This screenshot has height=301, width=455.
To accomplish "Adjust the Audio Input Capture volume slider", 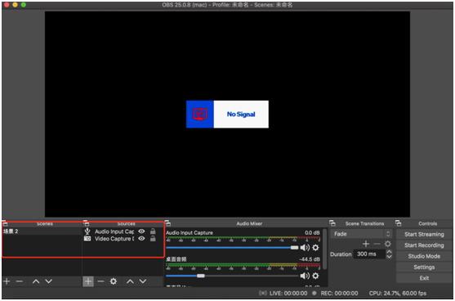I will click(232, 248).
